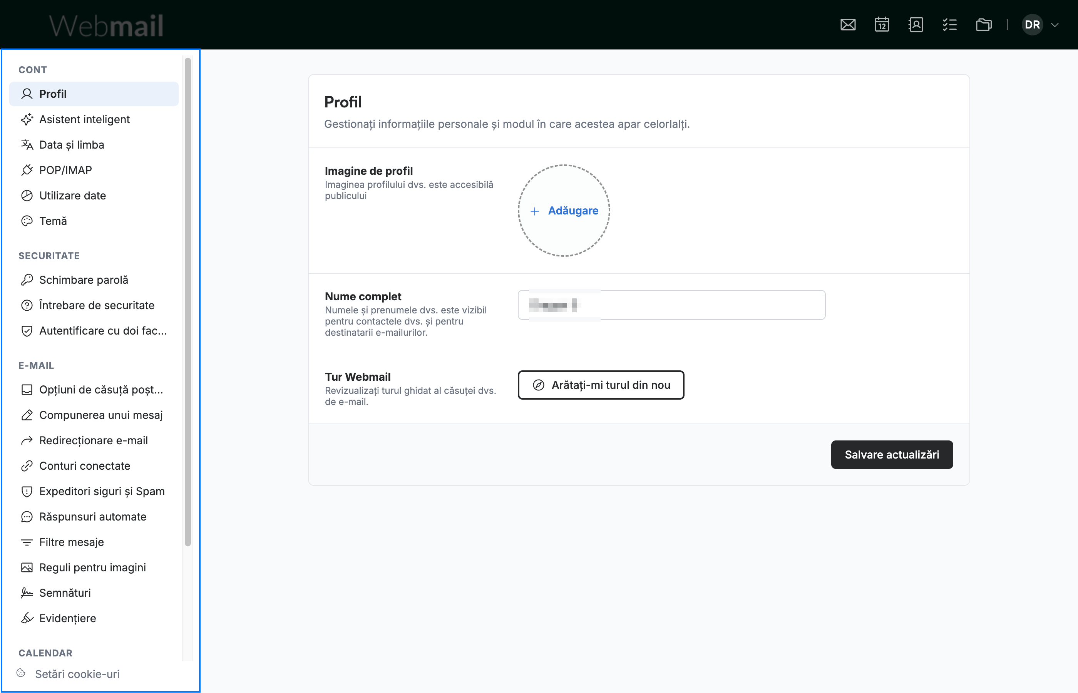Click Salvare actualizări button
The height and width of the screenshot is (693, 1078).
[x=892, y=455]
